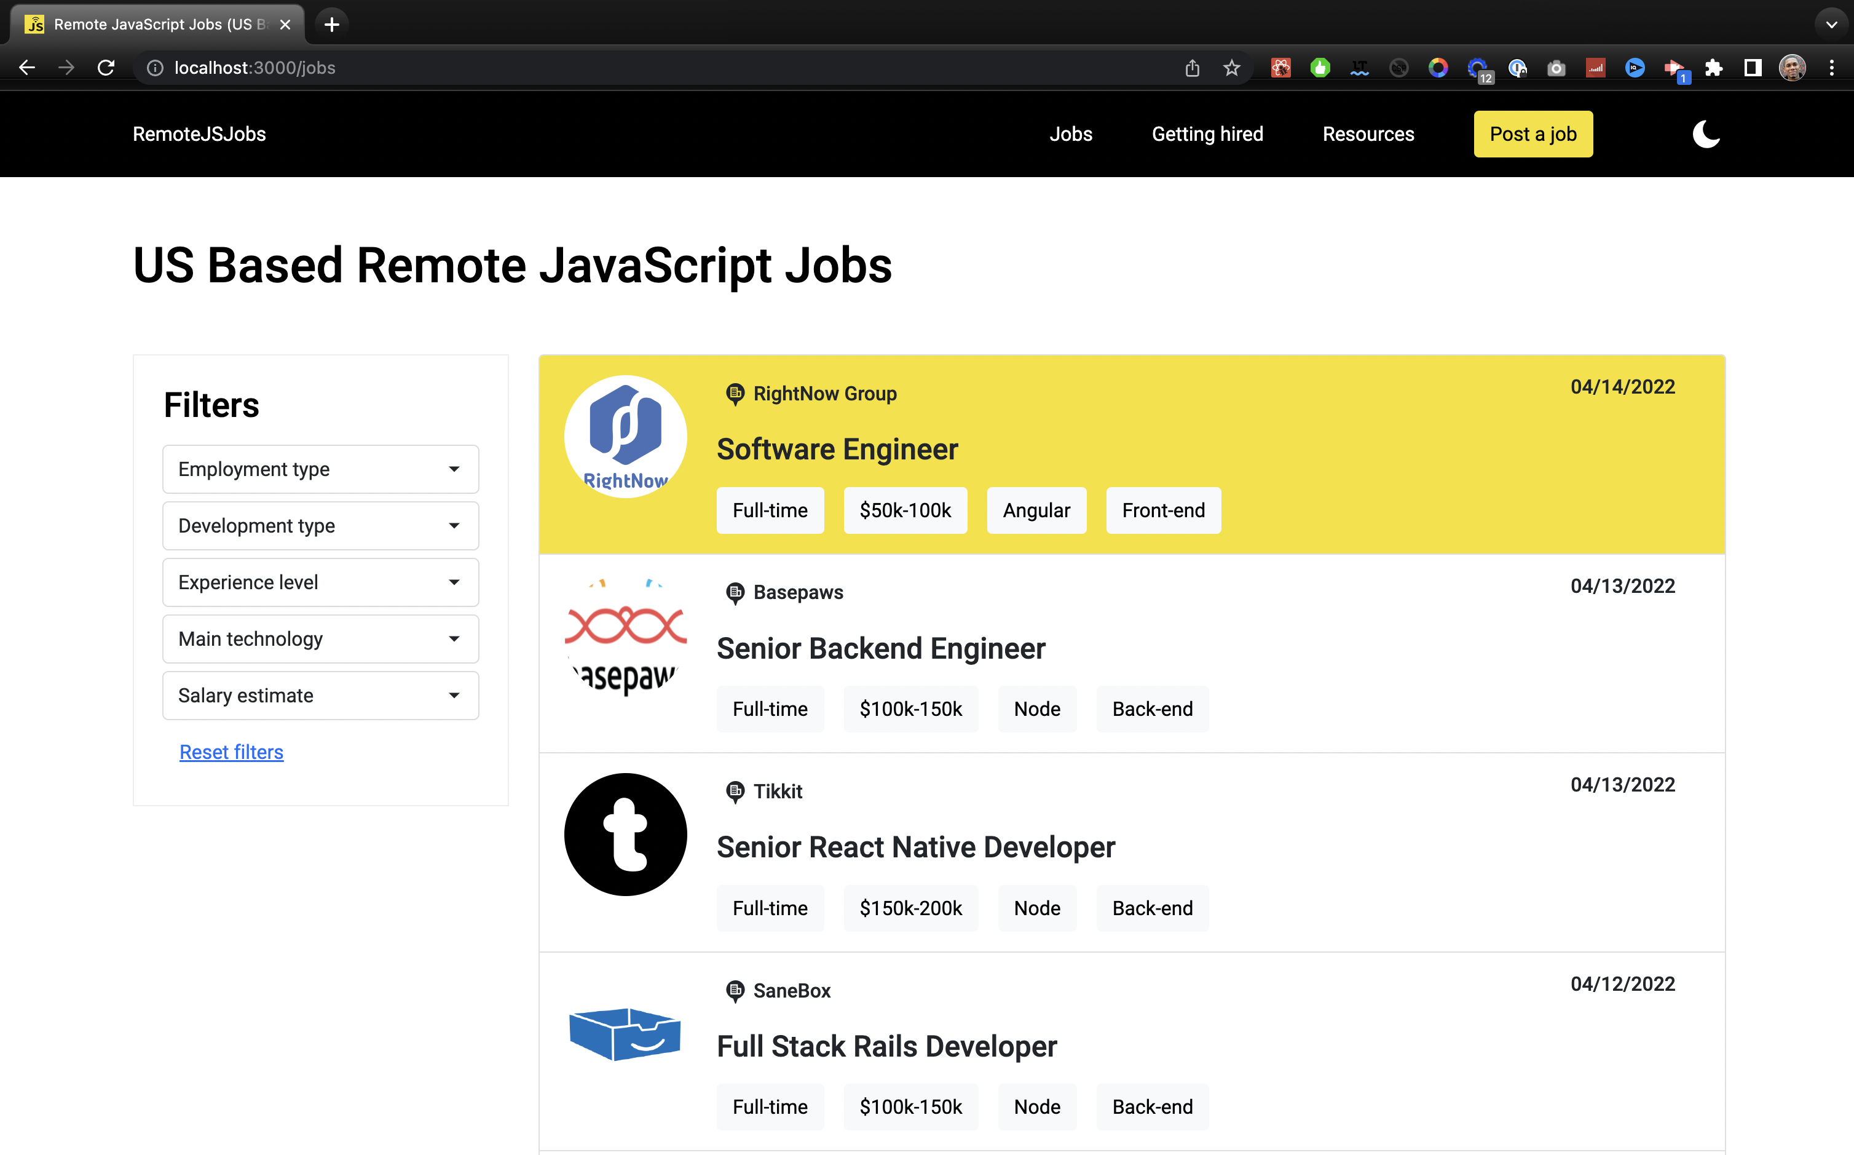Bookmark page with star icon
1854x1155 pixels.
click(x=1231, y=68)
